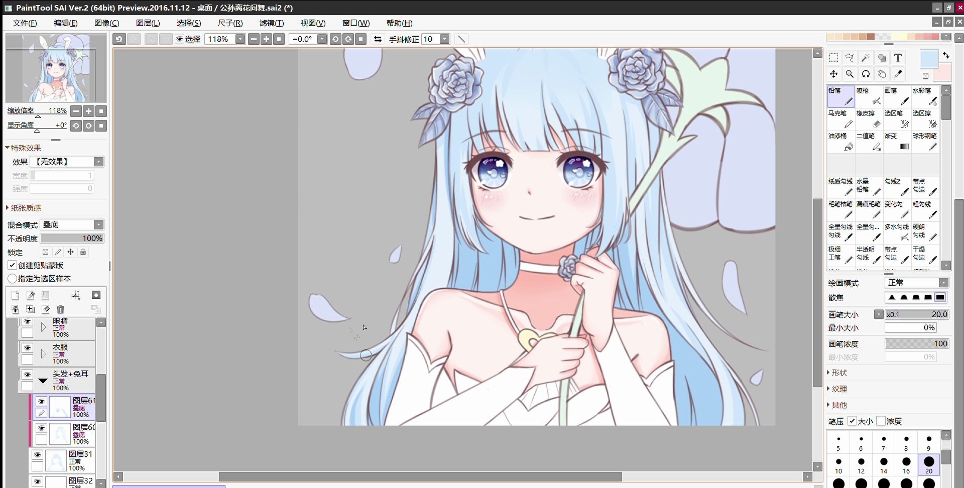
Task: Select the 马克笔 marker tool
Action: pyautogui.click(x=841, y=119)
